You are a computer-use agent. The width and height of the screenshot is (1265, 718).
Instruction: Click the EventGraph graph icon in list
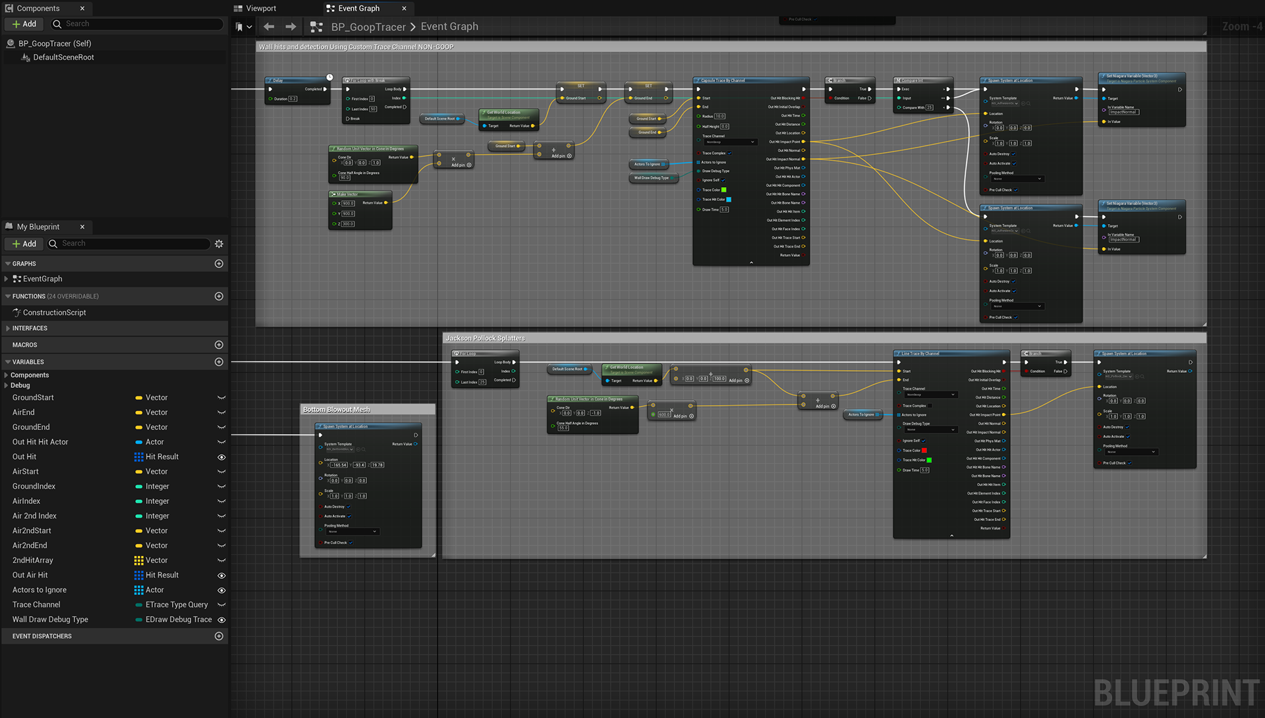pos(17,279)
